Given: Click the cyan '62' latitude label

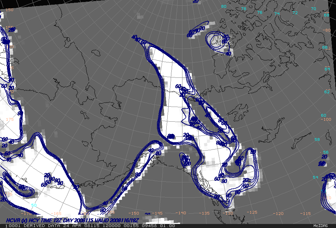Looking at the screenshot, I should point(327,92).
